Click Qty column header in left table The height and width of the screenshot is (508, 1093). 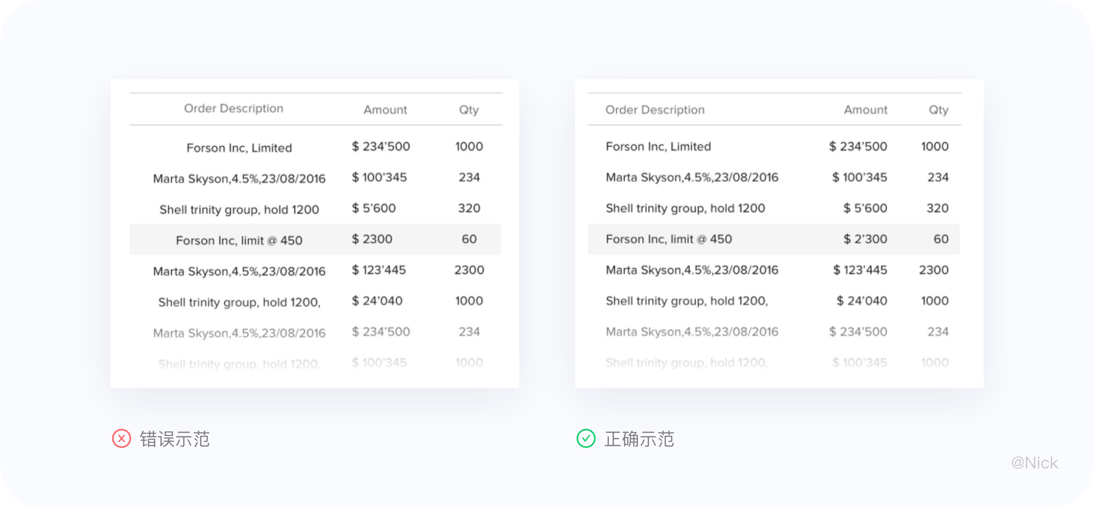click(469, 110)
